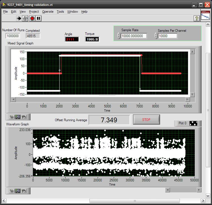
Task: Click the window vertical scrollbar up arrow
Action: point(208,24)
